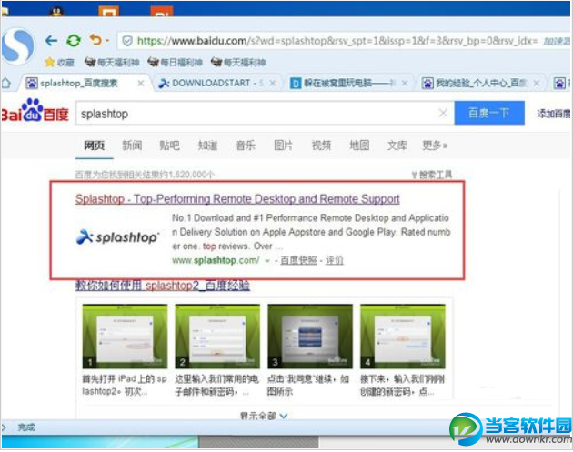Open step 4 thumbnail image
573x452 pixels.
coord(403,336)
